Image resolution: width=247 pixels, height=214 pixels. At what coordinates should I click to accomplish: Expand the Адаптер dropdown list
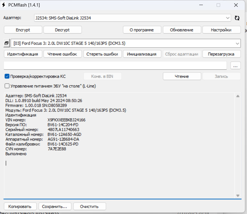(x=228, y=18)
